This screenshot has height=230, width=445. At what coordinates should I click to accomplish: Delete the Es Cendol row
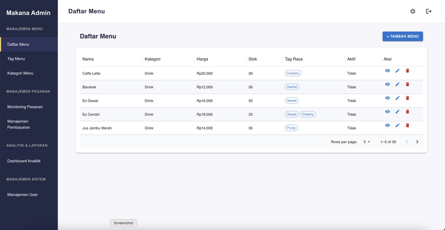tap(407, 112)
